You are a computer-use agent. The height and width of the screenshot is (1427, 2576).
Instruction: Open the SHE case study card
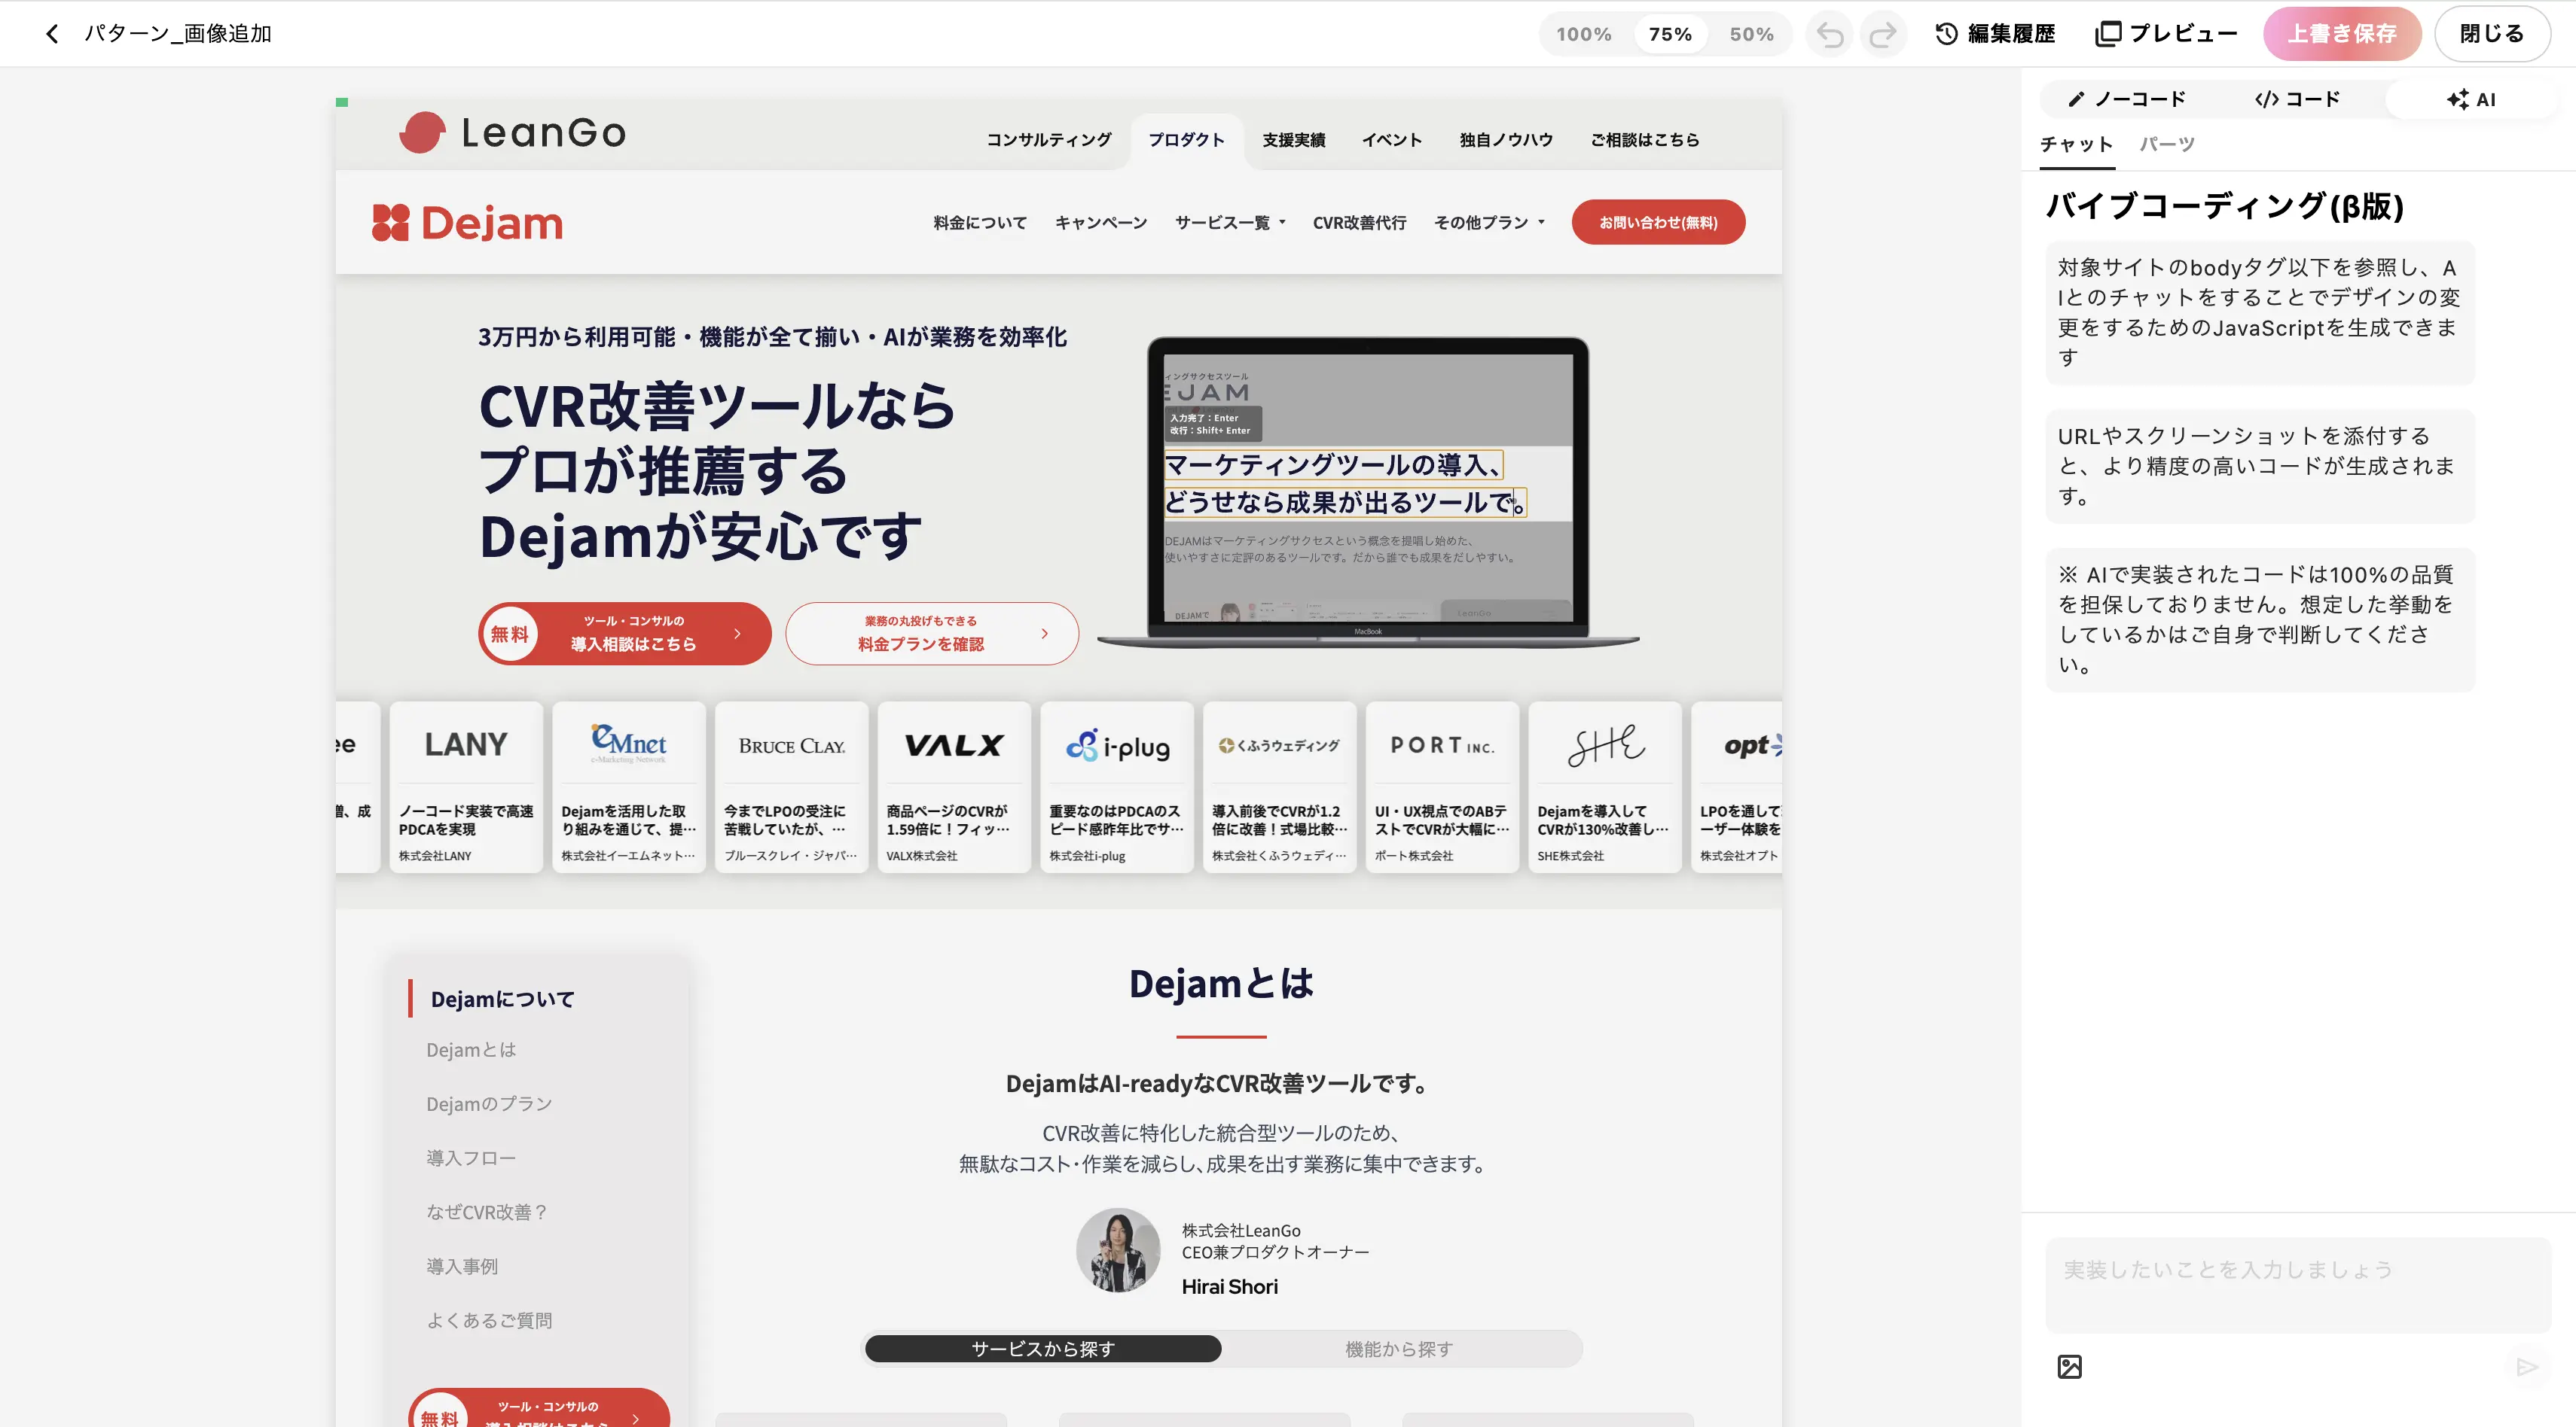point(1605,787)
